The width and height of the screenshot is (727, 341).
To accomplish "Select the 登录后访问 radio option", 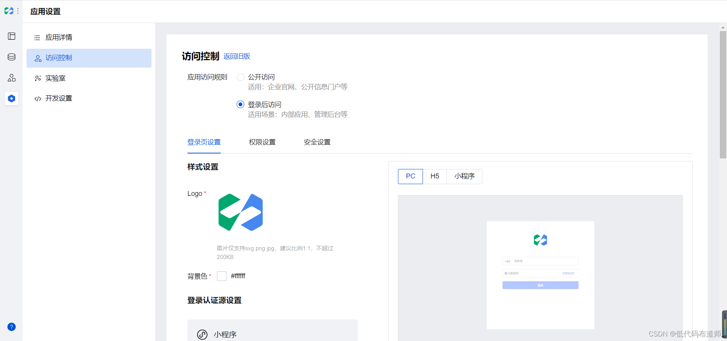I will click(240, 104).
